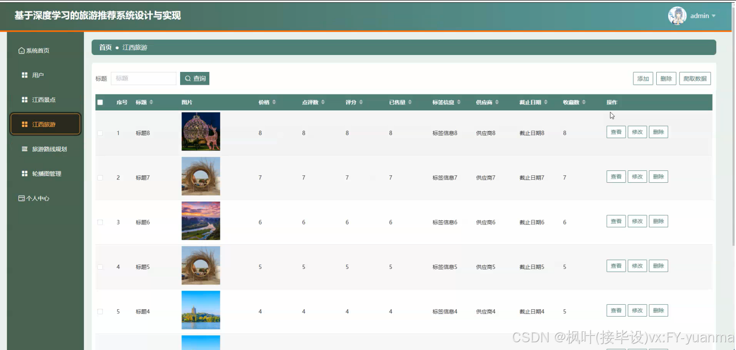
Task: Sort by 收藏数 column arrows
Action: click(x=584, y=102)
